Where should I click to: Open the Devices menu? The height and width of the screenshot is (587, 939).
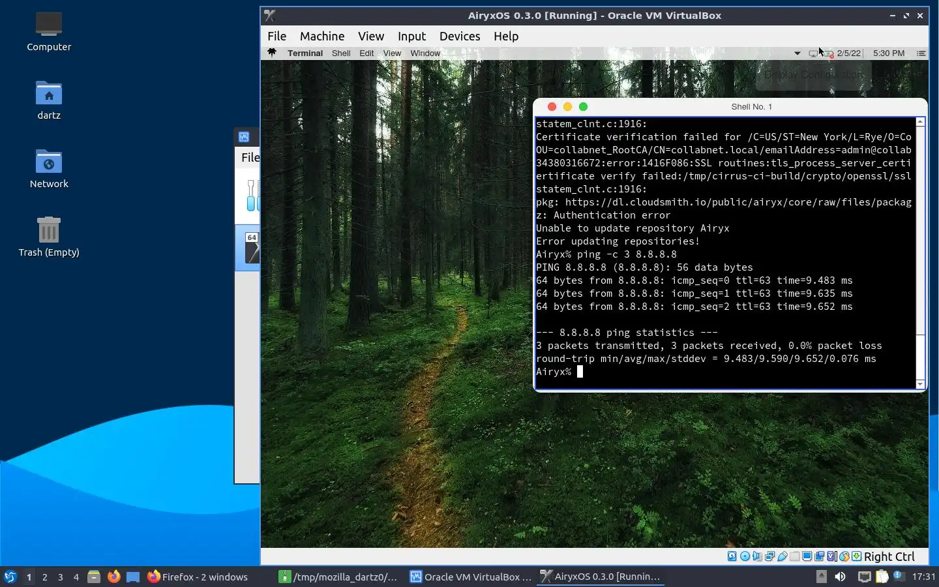460,36
